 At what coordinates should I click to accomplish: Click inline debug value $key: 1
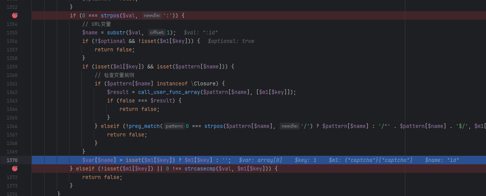point(306,160)
